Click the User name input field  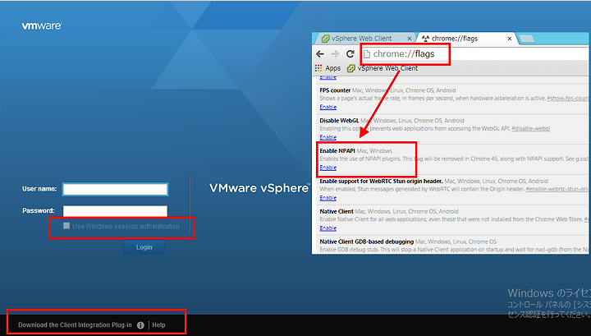point(116,189)
